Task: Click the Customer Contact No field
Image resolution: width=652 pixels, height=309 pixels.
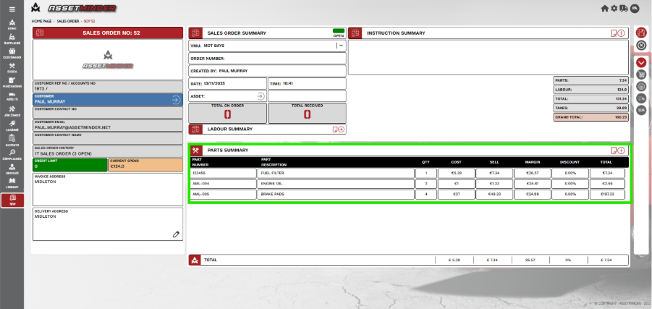Action: point(108,113)
